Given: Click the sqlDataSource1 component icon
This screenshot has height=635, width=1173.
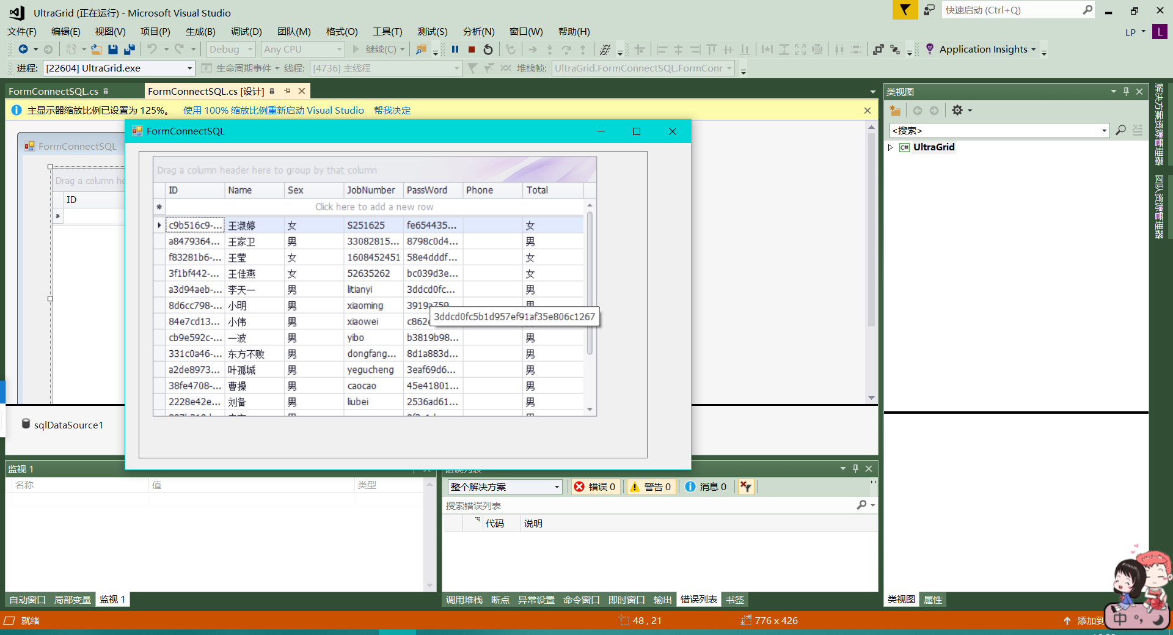Looking at the screenshot, I should coord(26,424).
